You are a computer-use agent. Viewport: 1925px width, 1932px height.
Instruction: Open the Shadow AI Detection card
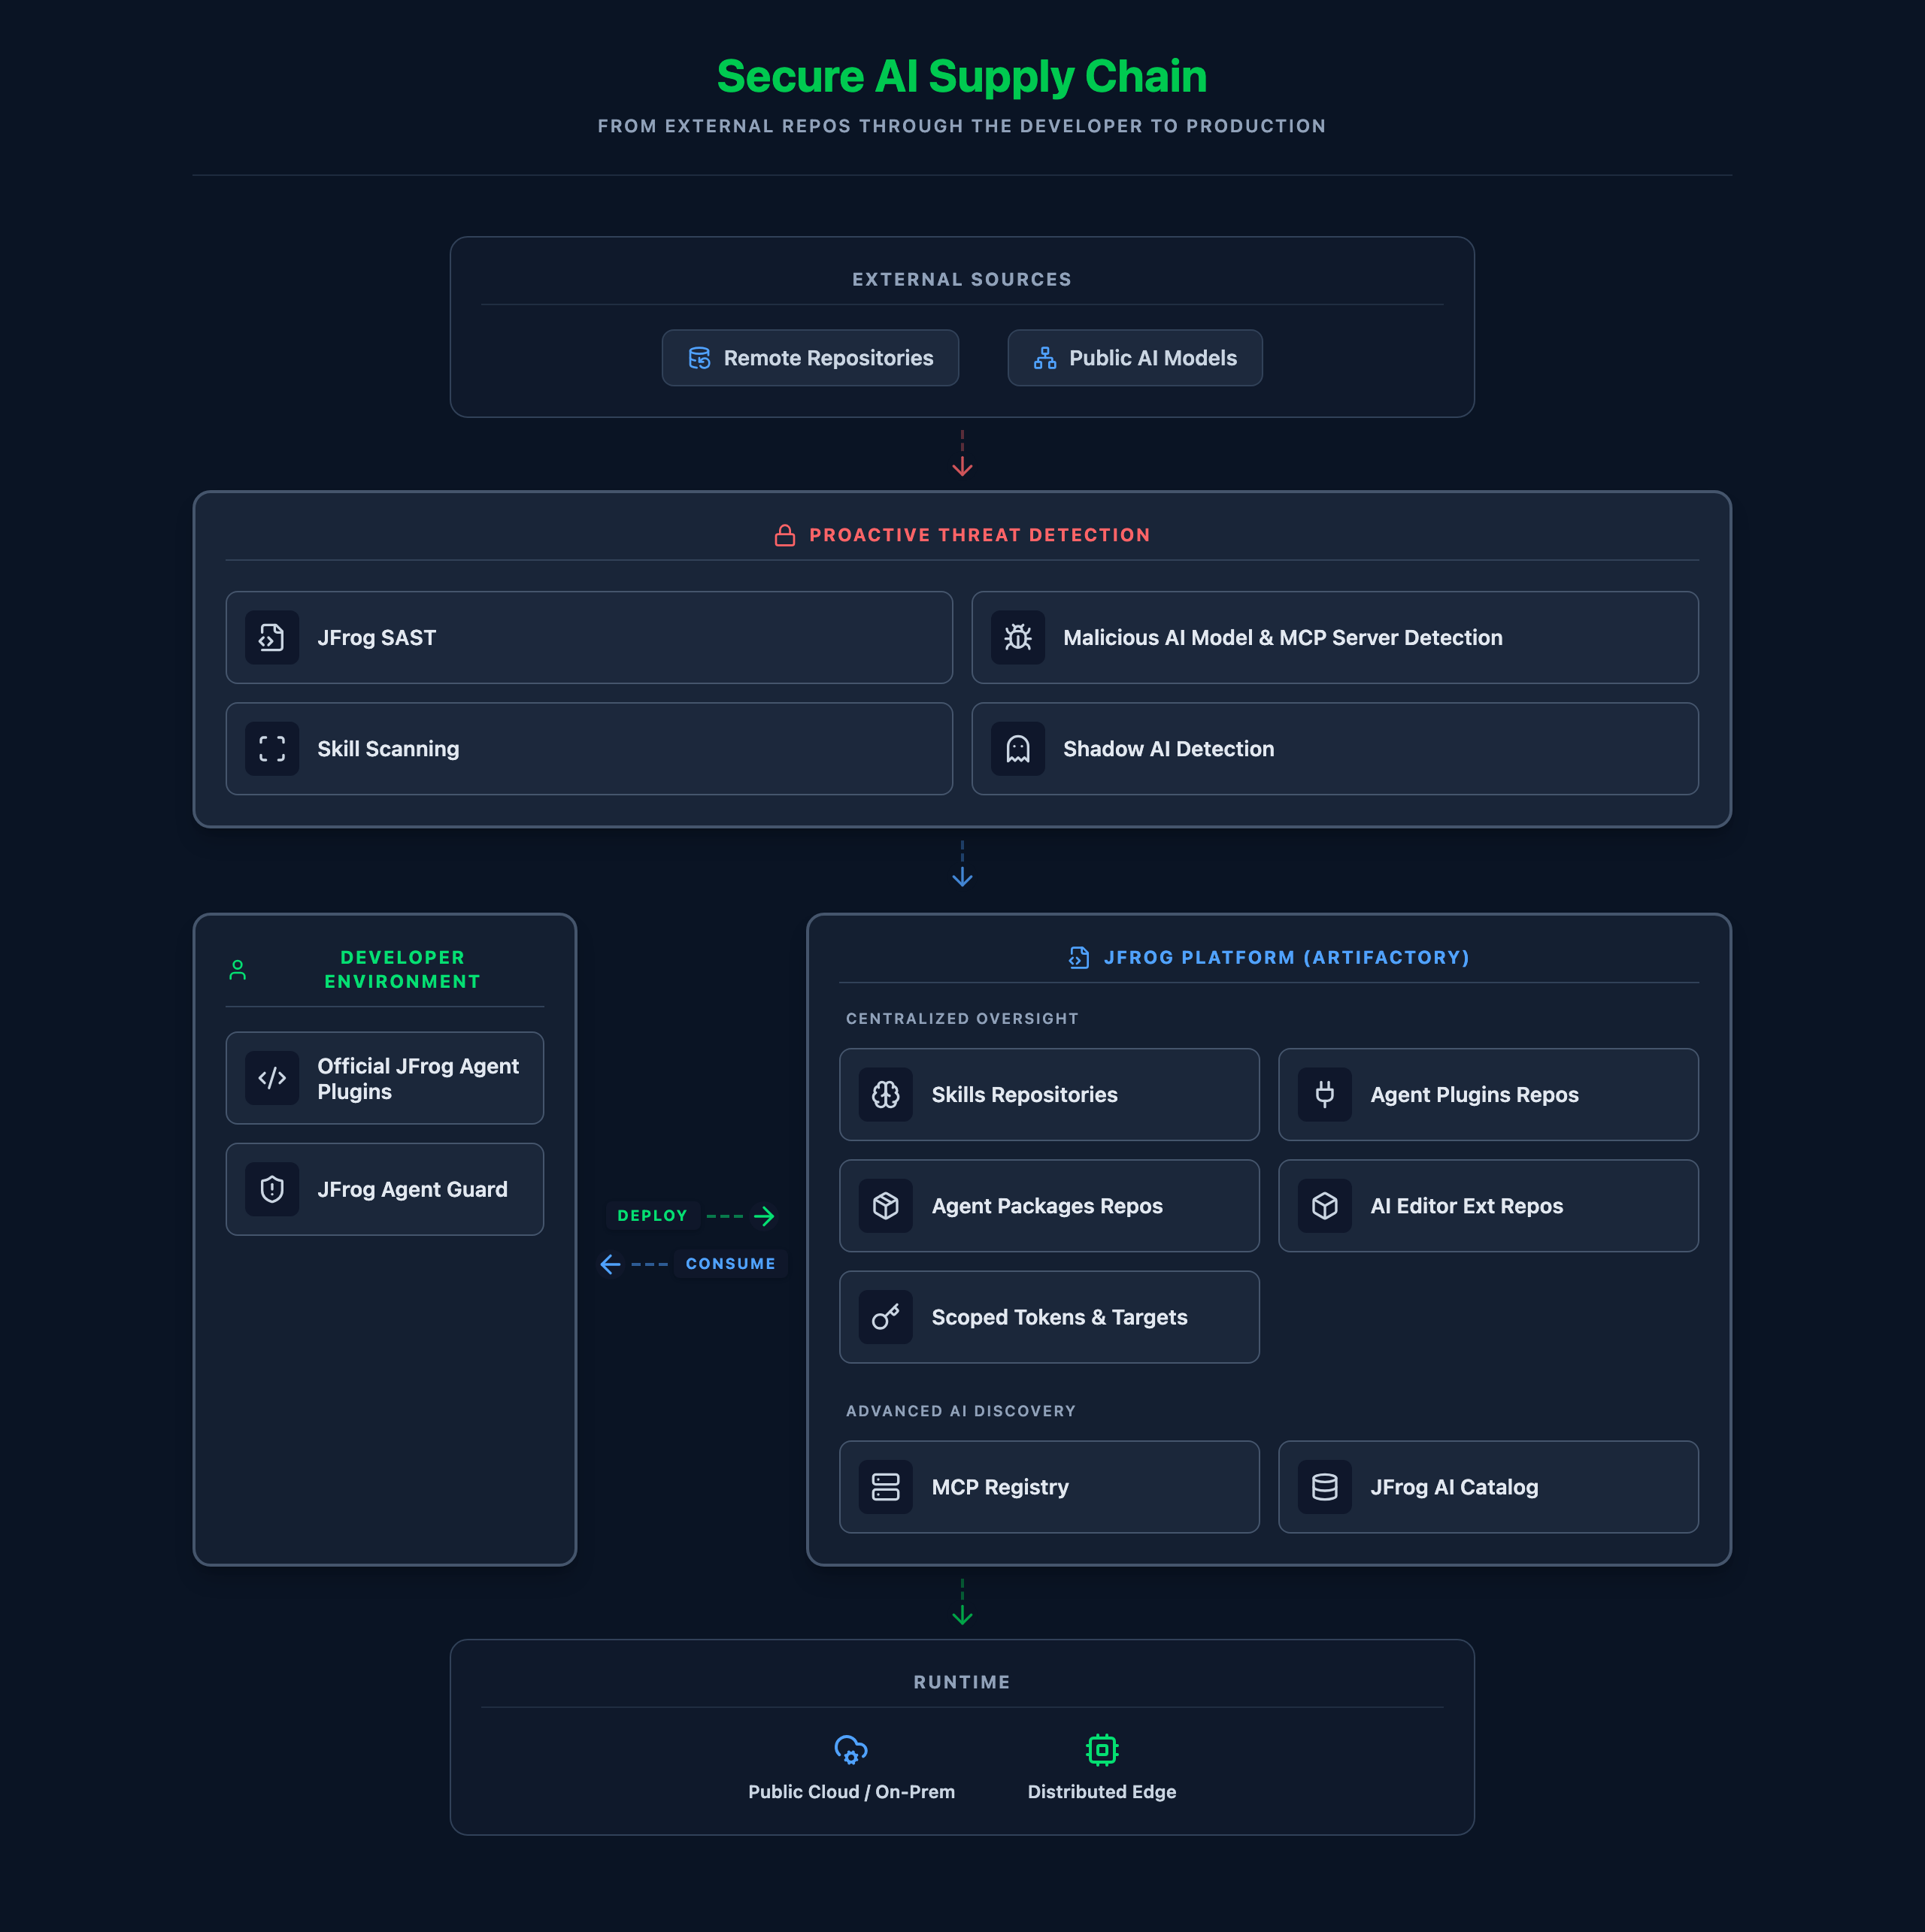pyautogui.click(x=1335, y=749)
